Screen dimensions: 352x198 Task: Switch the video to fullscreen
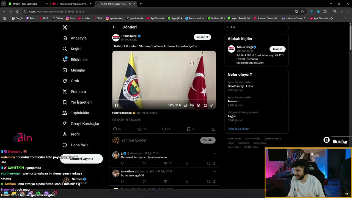(212, 105)
